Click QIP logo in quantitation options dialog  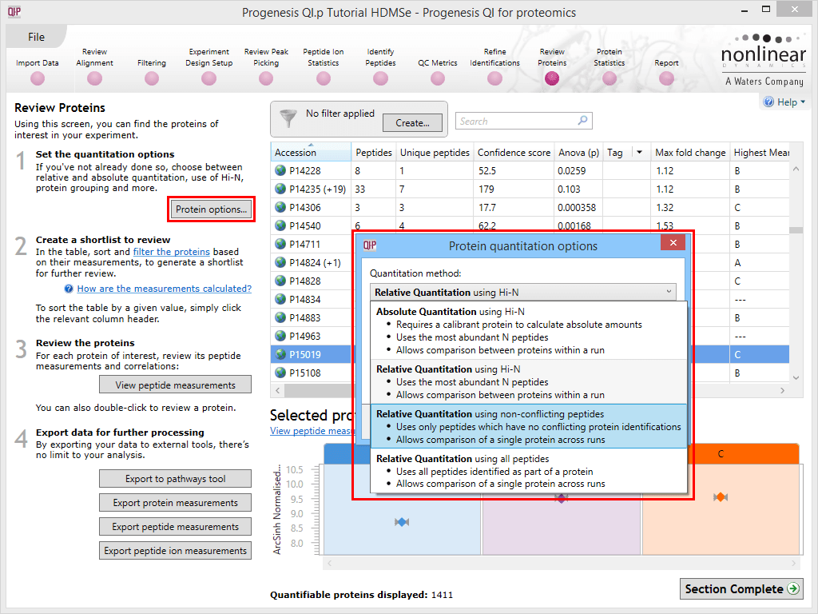click(370, 245)
